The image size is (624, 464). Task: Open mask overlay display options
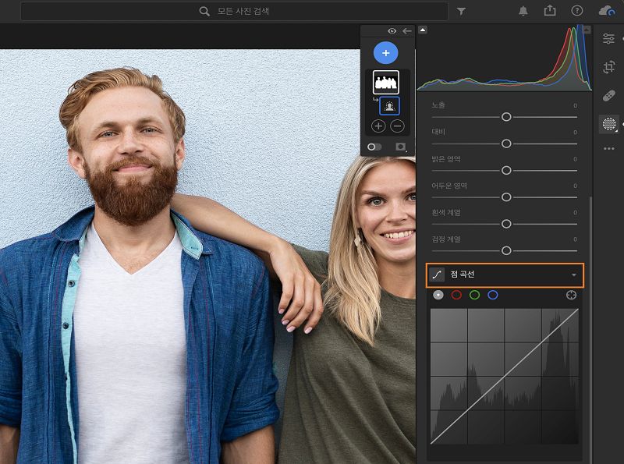pyautogui.click(x=401, y=147)
